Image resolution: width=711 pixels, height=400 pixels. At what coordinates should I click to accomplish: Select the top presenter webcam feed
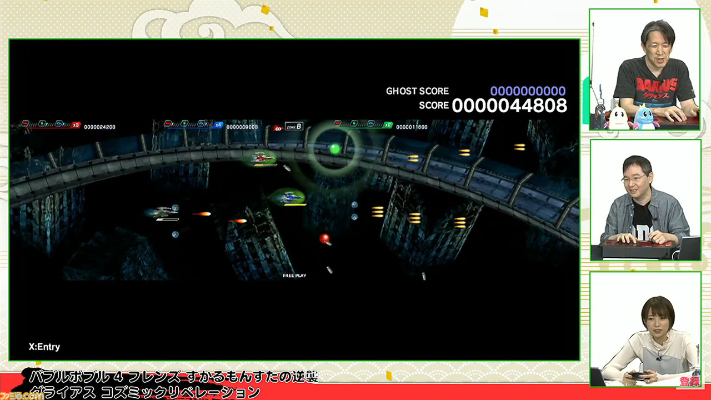[644, 69]
